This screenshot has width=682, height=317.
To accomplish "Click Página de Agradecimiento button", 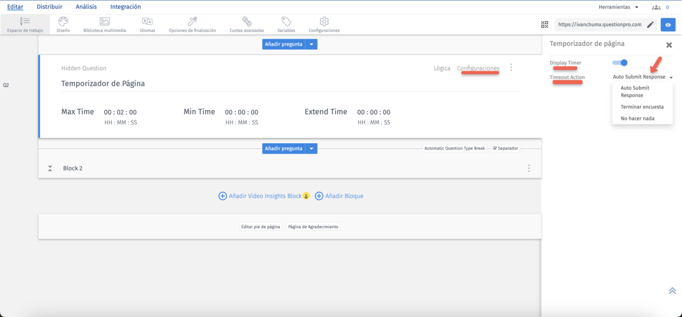I will [x=313, y=227].
